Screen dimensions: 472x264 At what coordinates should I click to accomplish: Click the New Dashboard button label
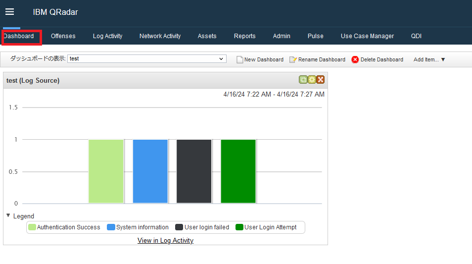[264, 59]
